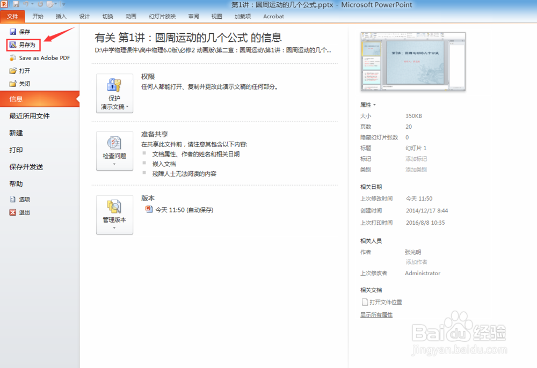Open the Quick Access Toolbar customize dropdown
This screenshot has width=537, height=368.
[x=63, y=4]
